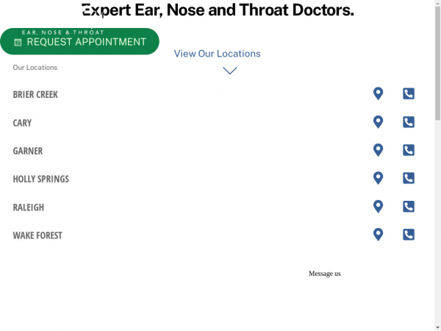Expand the chevron under View Our Locations

pos(230,71)
